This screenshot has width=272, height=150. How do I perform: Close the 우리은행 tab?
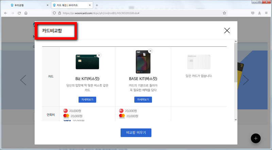tap(48, 5)
